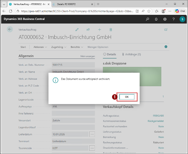The height and width of the screenshot is (154, 188).
Task: Click Weniger Optionen
Action: click(x=98, y=47)
